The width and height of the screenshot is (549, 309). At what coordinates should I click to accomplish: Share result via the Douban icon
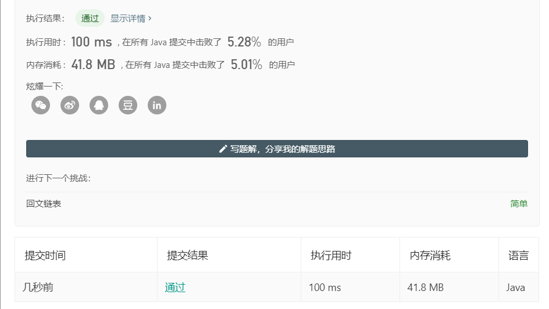[128, 105]
